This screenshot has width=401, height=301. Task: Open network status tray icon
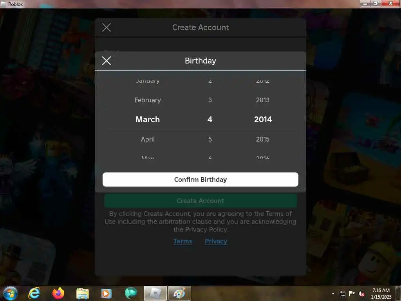[x=342, y=294]
